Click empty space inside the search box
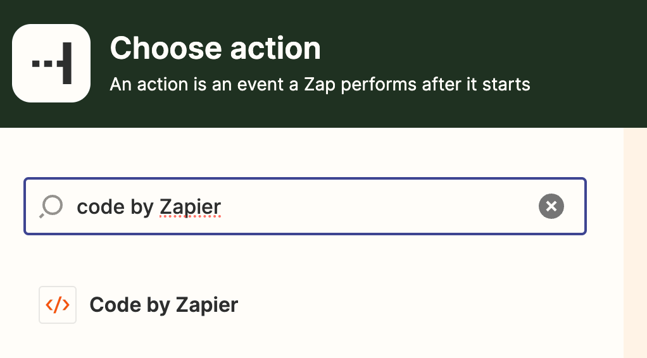Viewport: 647px width, 358px height. (x=380, y=206)
